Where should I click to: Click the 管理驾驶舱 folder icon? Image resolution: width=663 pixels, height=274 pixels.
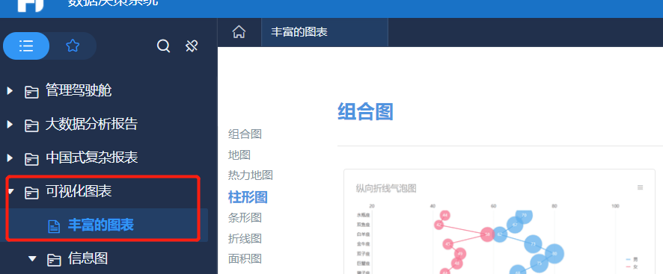click(x=31, y=91)
